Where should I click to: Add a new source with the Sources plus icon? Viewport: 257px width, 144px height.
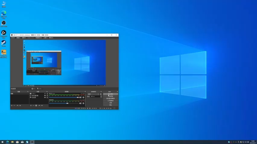point(31,106)
